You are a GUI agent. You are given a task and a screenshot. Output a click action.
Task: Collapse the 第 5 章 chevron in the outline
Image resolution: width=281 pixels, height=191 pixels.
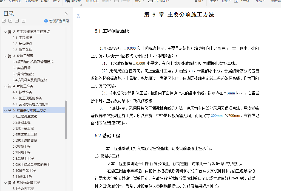coord(5,111)
